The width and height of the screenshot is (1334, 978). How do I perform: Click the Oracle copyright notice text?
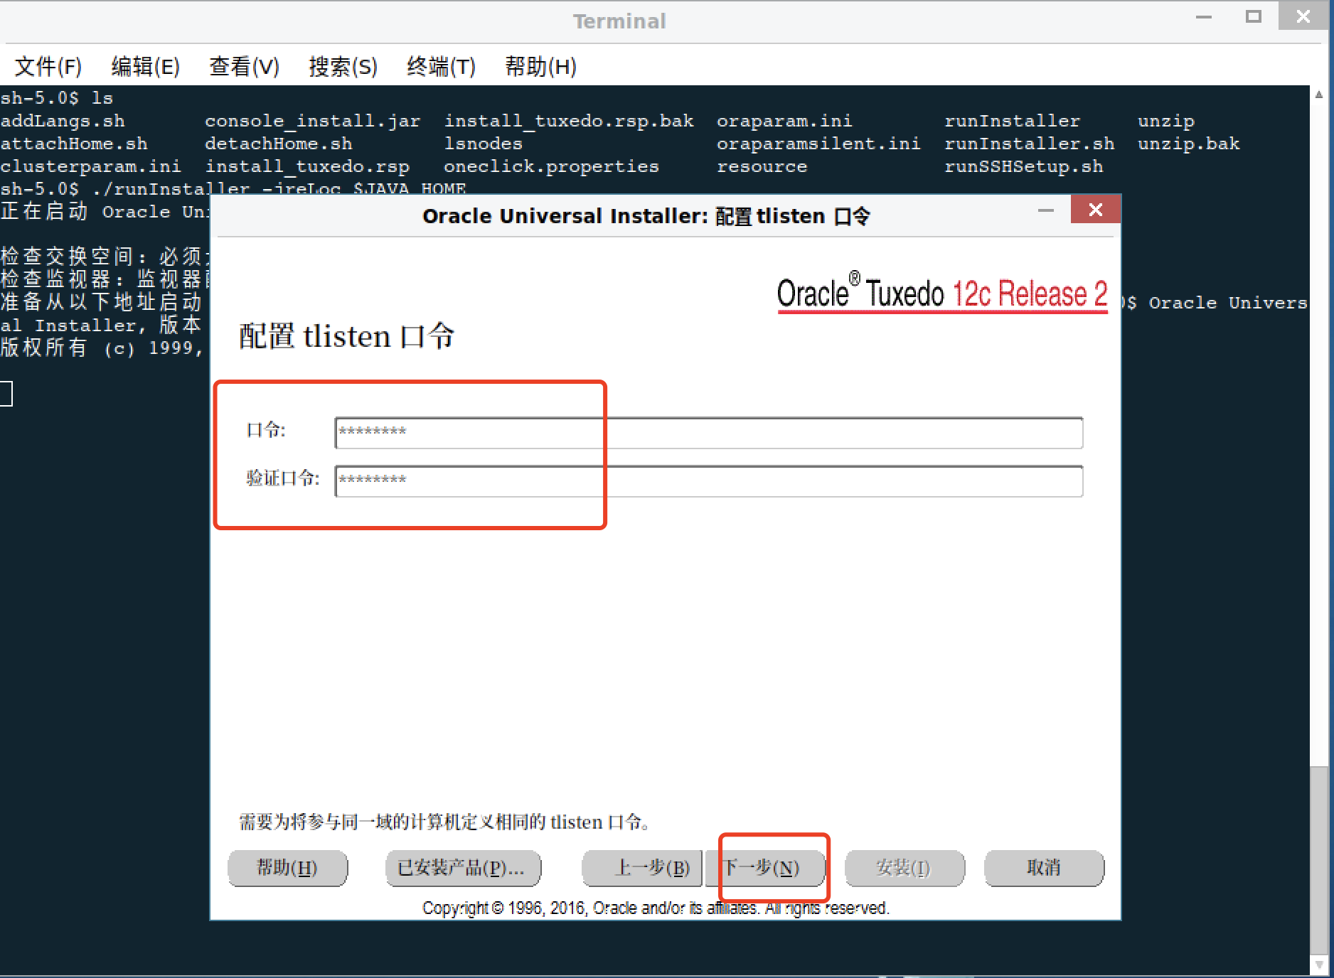tap(656, 908)
